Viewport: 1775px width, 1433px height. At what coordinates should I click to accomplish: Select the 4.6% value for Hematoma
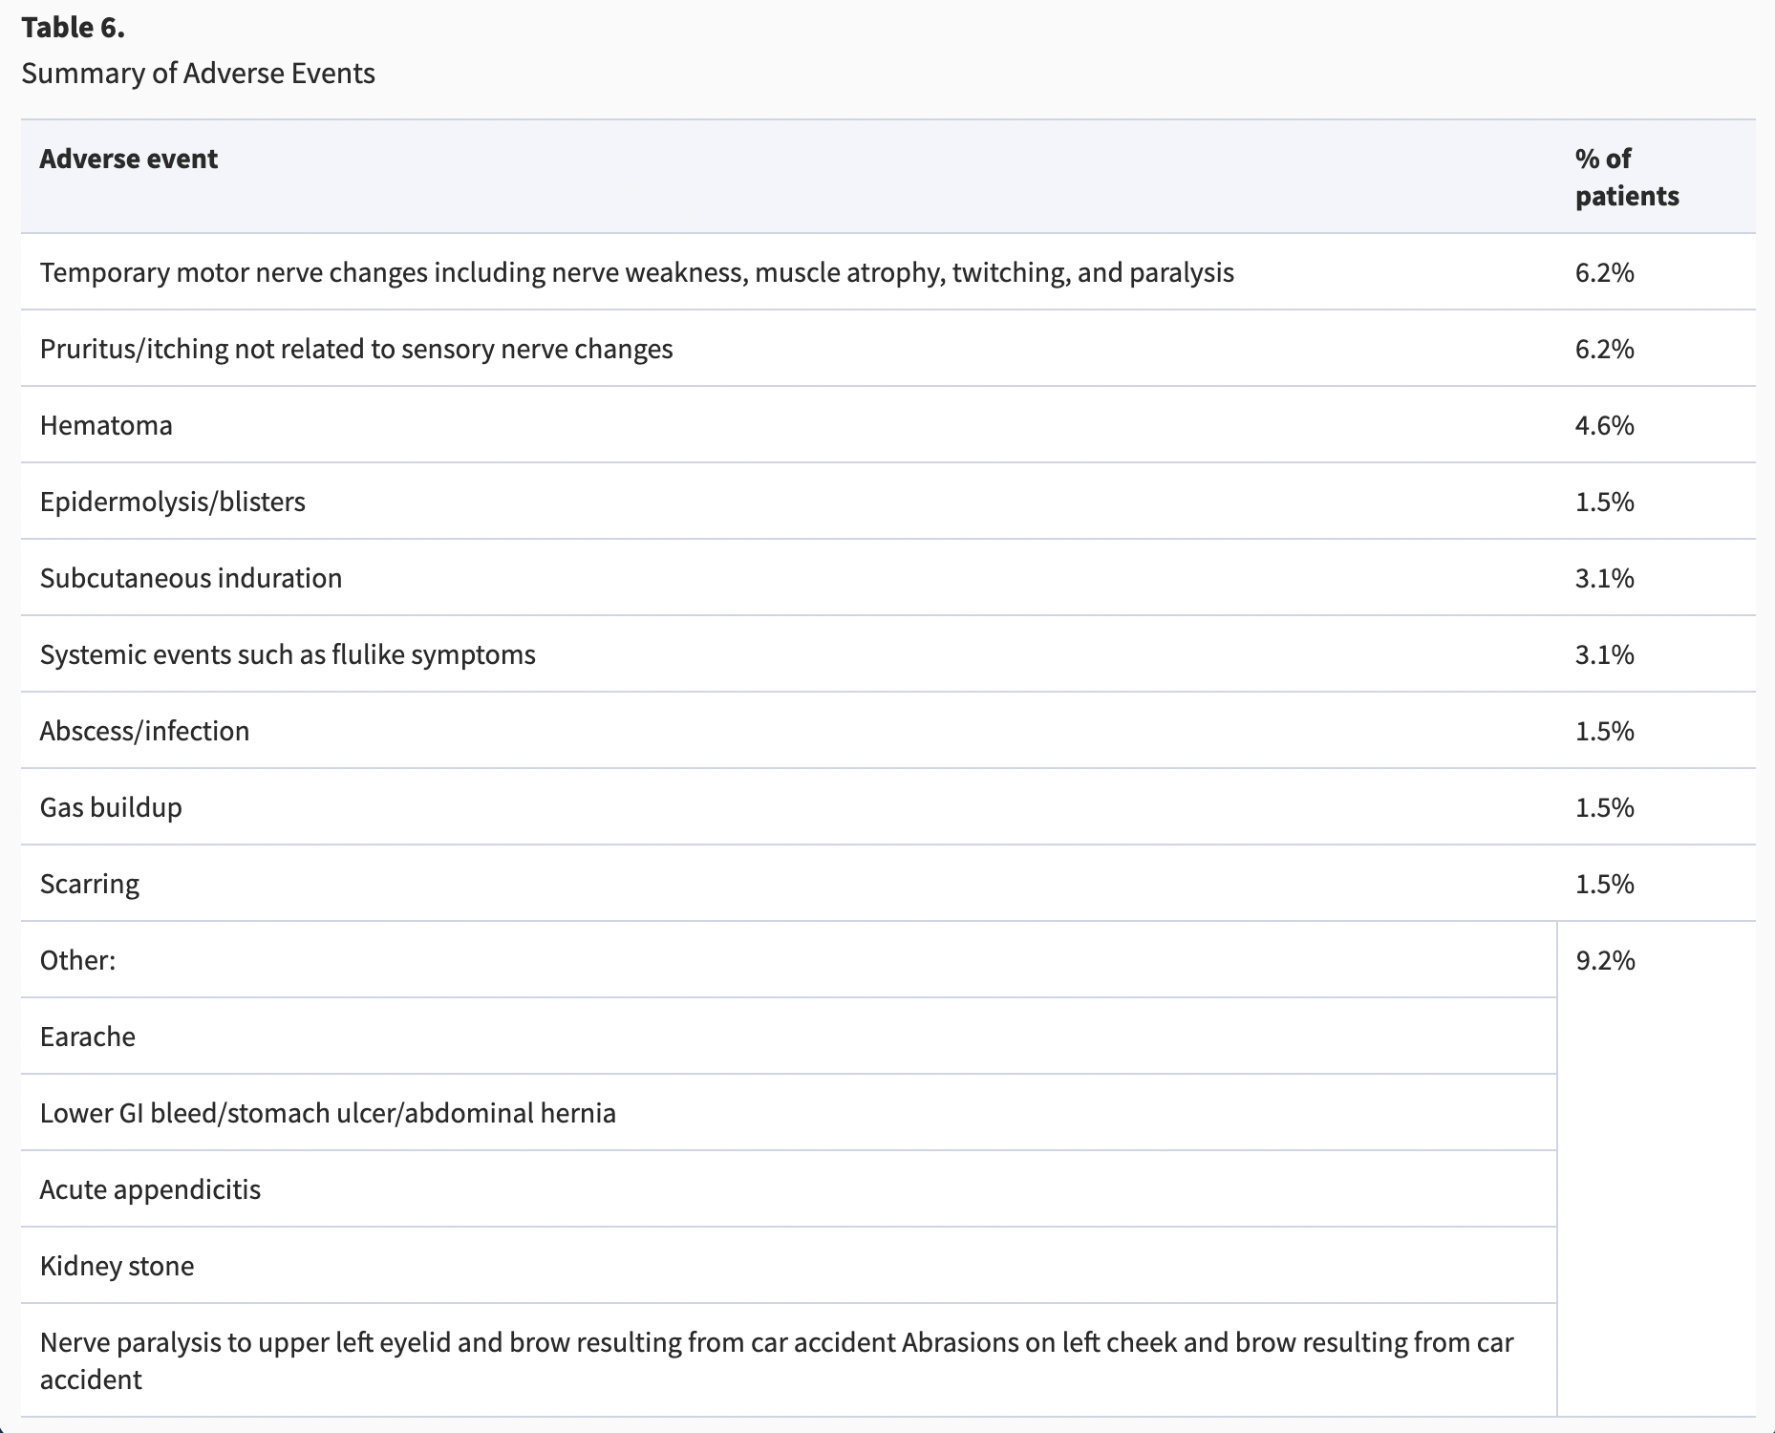1604,426
